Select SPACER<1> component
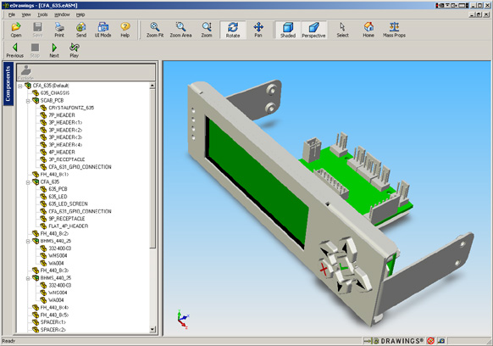The image size is (493, 346). pyautogui.click(x=53, y=322)
